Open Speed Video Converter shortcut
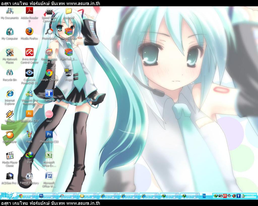The height and width of the screenshot is (206, 258). [x=49, y=15]
